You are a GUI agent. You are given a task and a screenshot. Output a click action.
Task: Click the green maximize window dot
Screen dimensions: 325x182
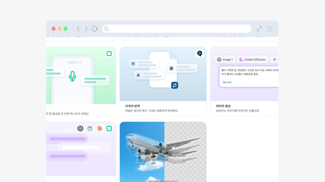coord(65,29)
